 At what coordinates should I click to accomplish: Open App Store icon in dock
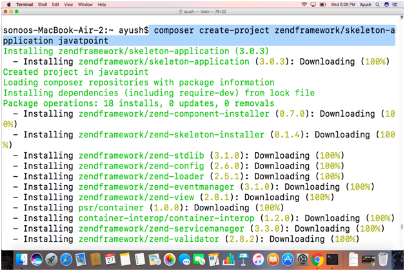click(x=288, y=259)
